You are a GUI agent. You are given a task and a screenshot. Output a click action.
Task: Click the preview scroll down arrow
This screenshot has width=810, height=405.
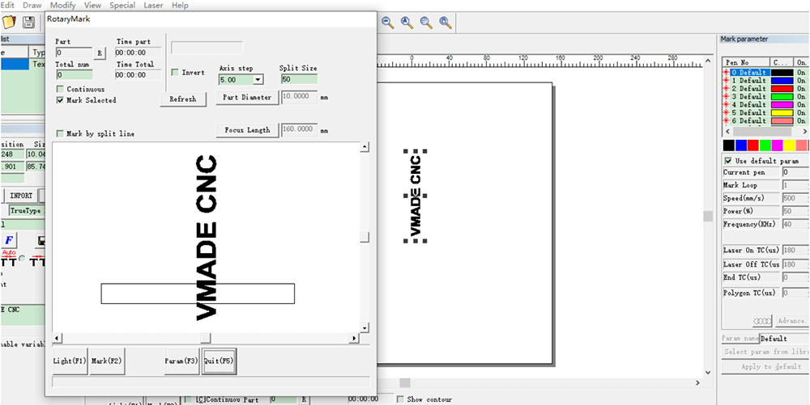point(364,327)
